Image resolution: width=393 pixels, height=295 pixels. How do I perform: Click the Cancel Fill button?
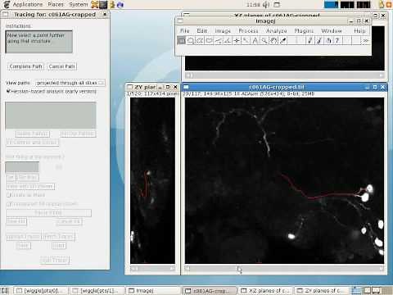(70, 221)
